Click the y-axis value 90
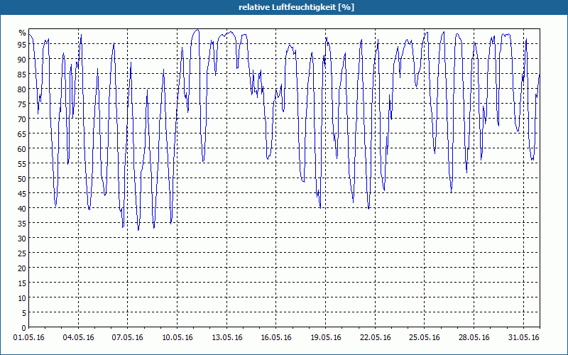The width and height of the screenshot is (568, 355). pyautogui.click(x=22, y=59)
